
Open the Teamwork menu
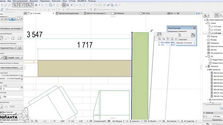[56, 1]
